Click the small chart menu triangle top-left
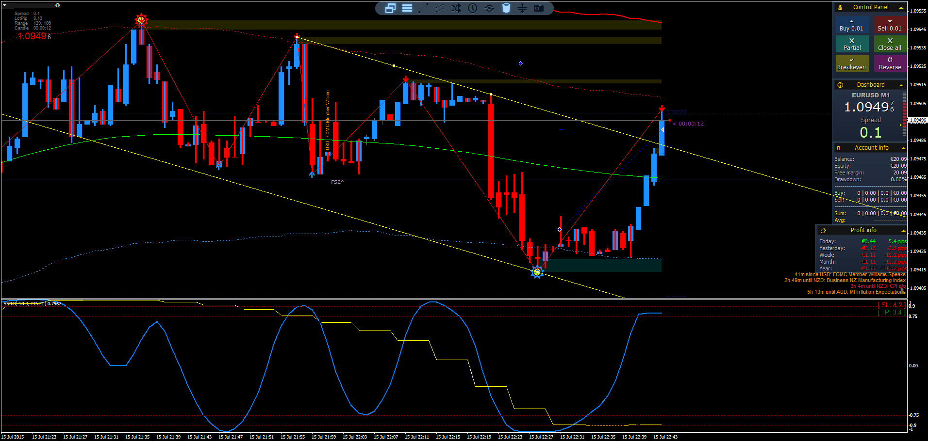Screen dimensions: 928x441 tap(4, 5)
